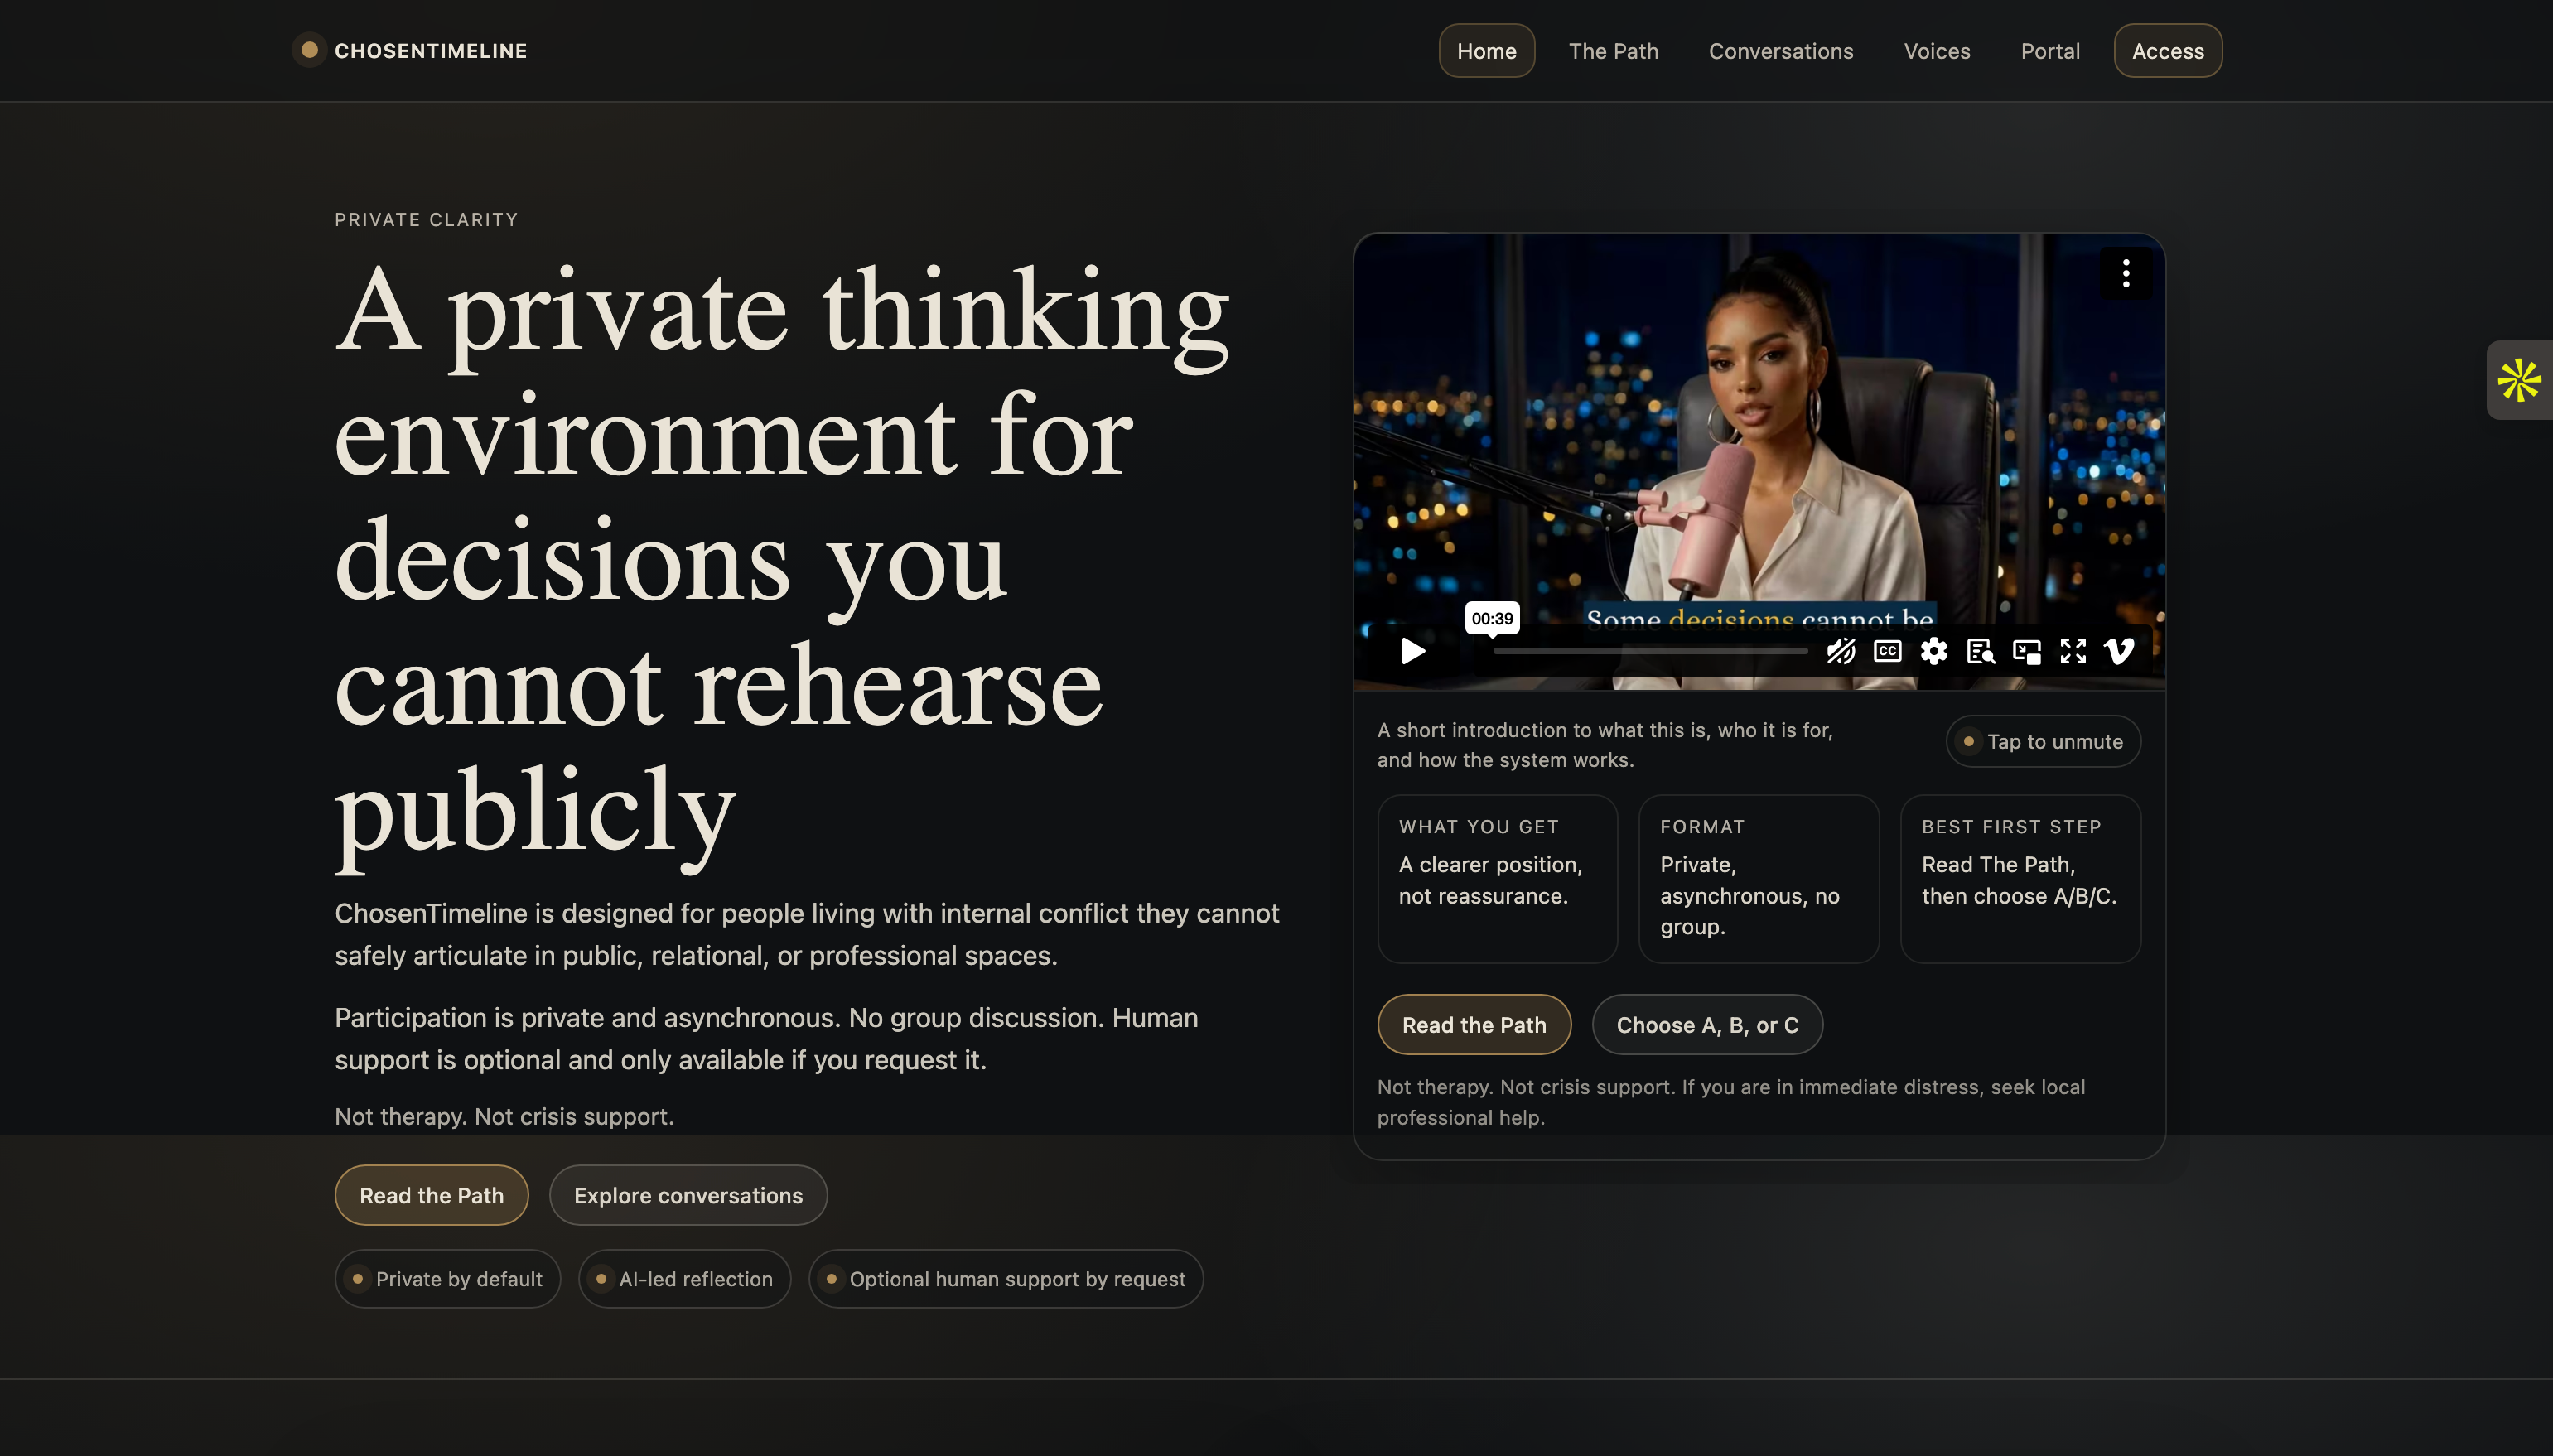Click the yellow asterisk widget on the right edge

pyautogui.click(x=2521, y=380)
